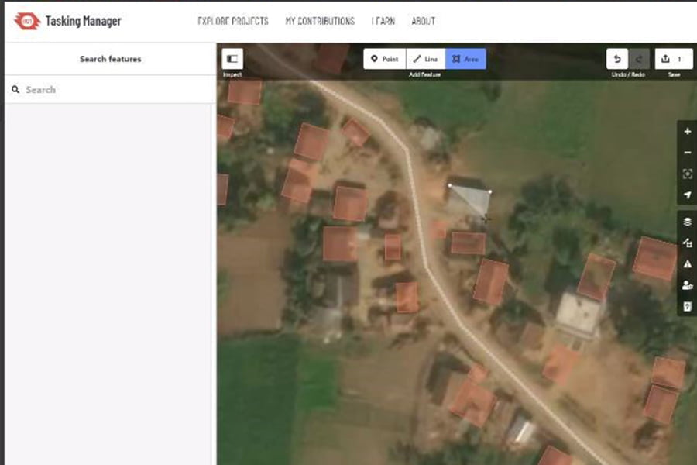Zoom to the selected feature icon
This screenshot has width=697, height=465.
(x=687, y=174)
